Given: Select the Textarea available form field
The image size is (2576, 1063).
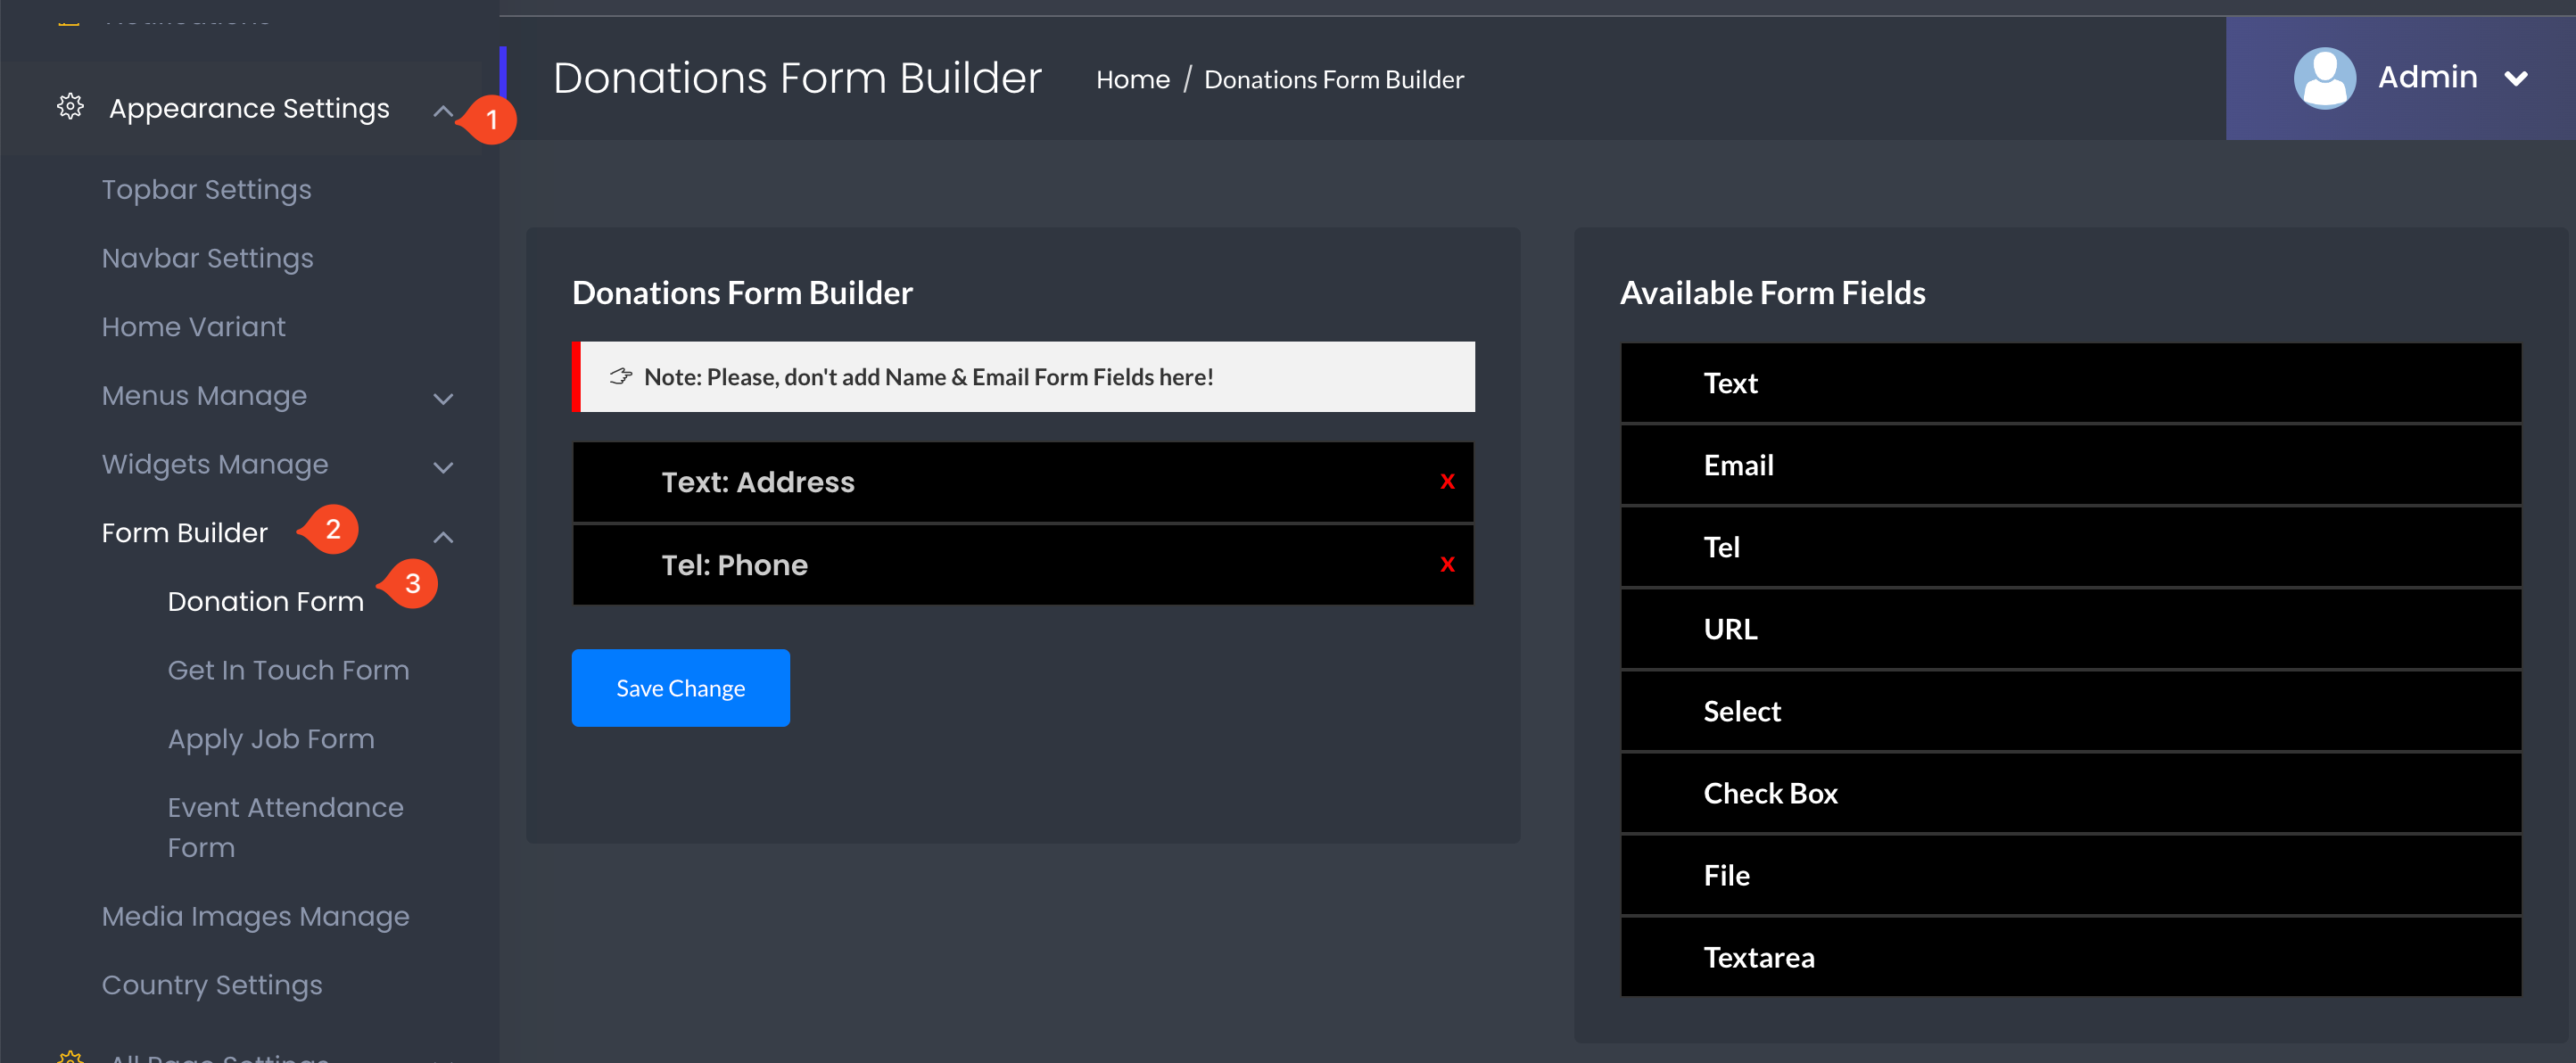Looking at the screenshot, I should pyautogui.click(x=2071, y=957).
